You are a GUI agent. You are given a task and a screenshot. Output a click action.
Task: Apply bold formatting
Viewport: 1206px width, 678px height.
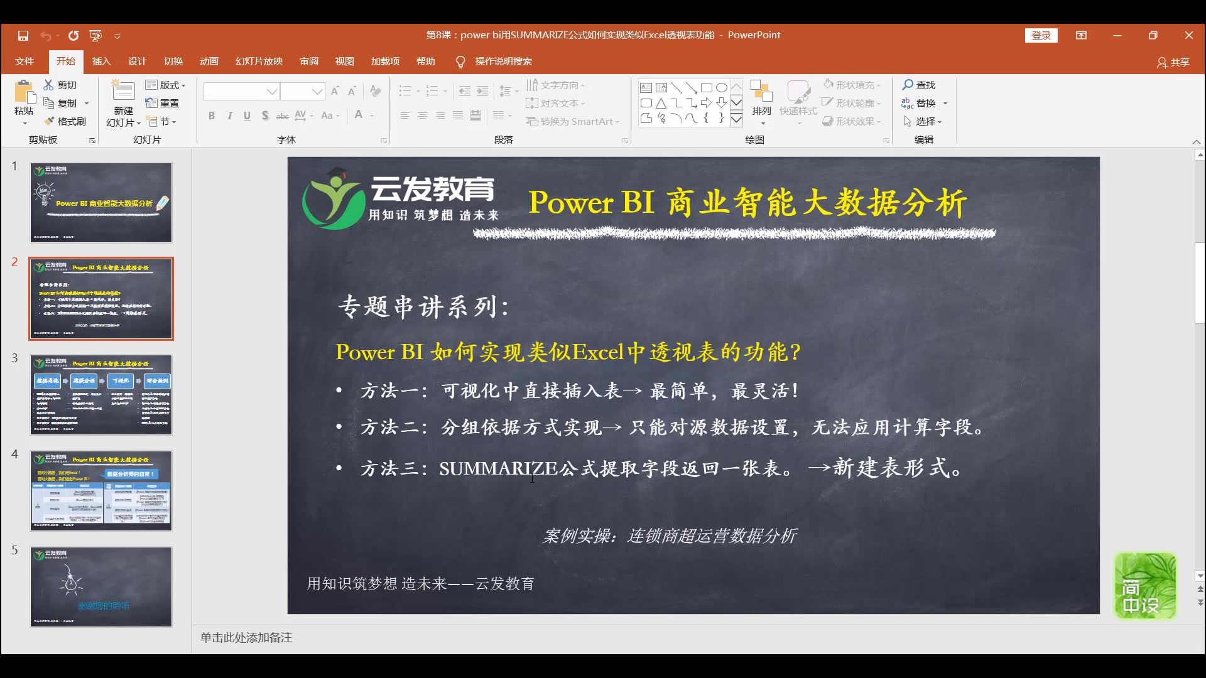click(x=211, y=116)
